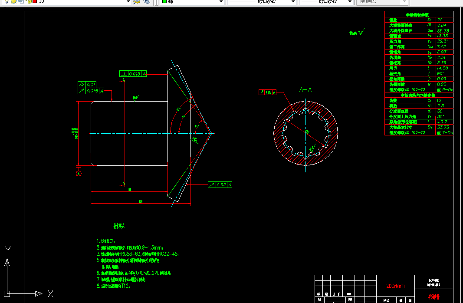Toggle the layer on/off lightbulb icon
Viewport: 463px width, 303px height.
(7, 1)
